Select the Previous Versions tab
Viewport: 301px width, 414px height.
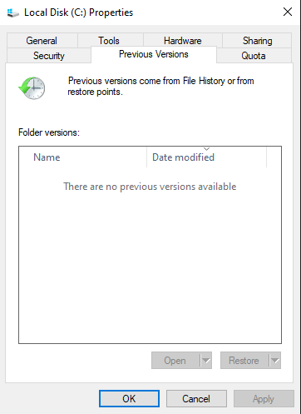154,54
